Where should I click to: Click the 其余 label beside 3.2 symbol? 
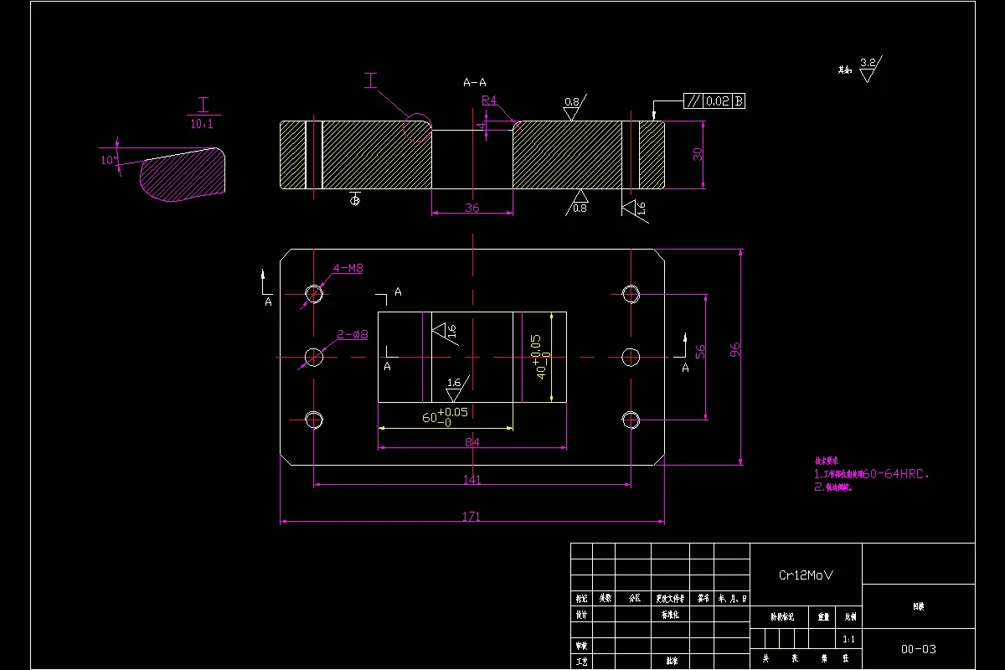[x=845, y=70]
